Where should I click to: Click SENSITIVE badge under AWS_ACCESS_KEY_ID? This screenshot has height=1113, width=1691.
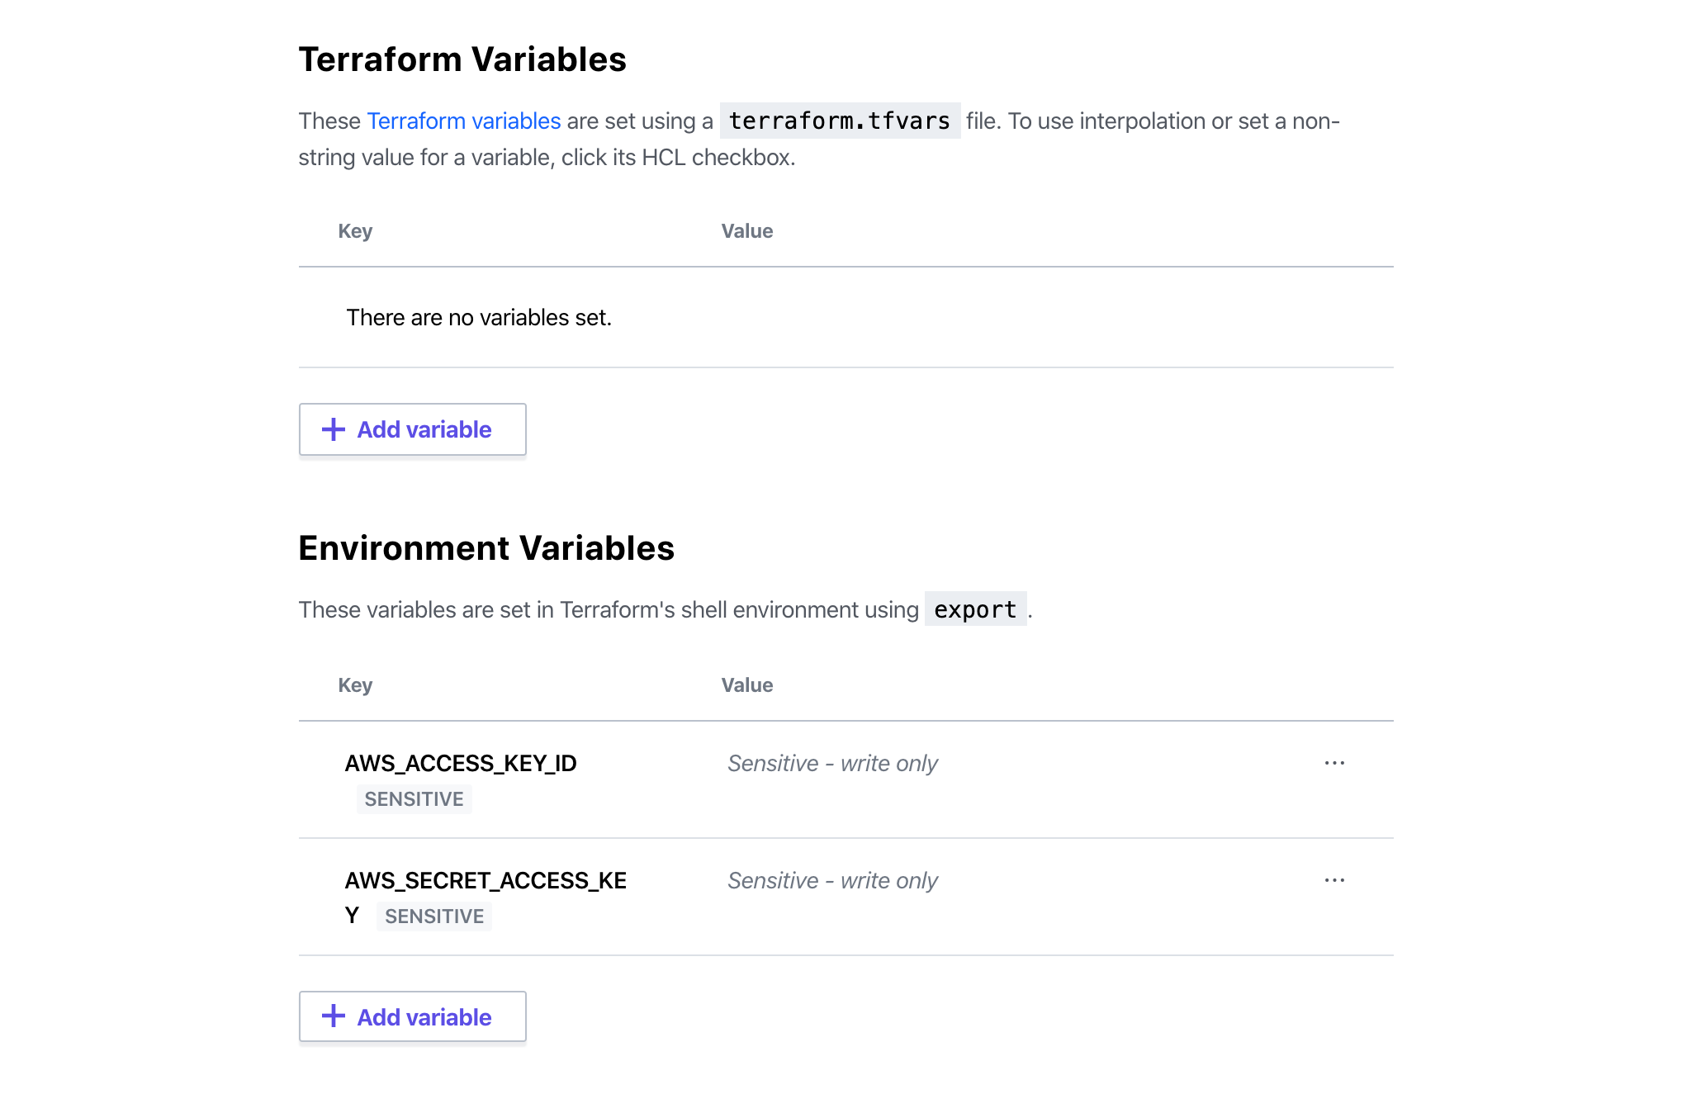pyautogui.click(x=414, y=799)
